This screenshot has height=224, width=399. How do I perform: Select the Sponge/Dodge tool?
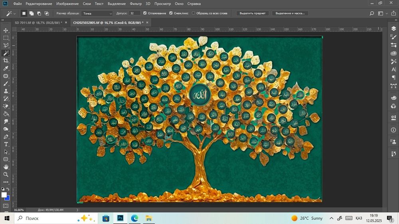(x=6, y=129)
